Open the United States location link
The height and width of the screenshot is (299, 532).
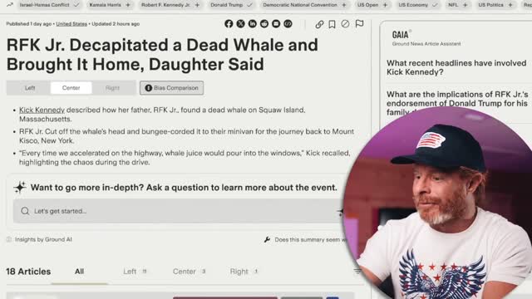tap(71, 24)
